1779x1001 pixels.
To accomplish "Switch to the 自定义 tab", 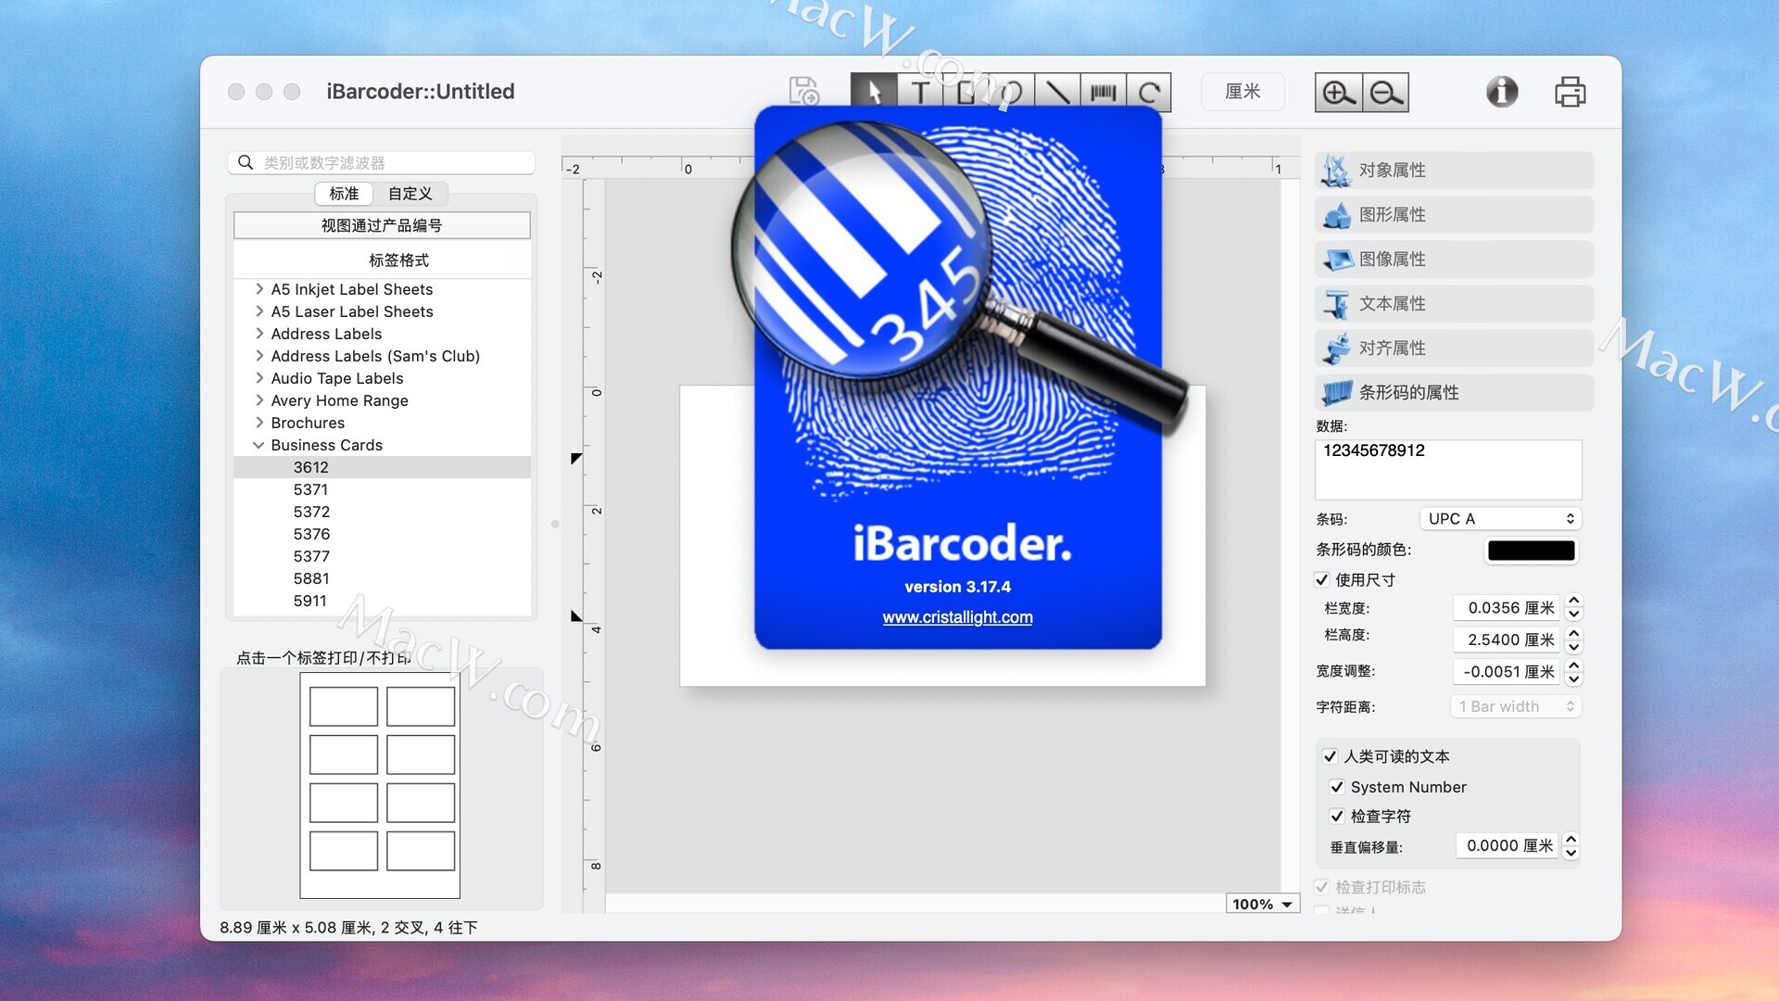I will click(x=410, y=194).
